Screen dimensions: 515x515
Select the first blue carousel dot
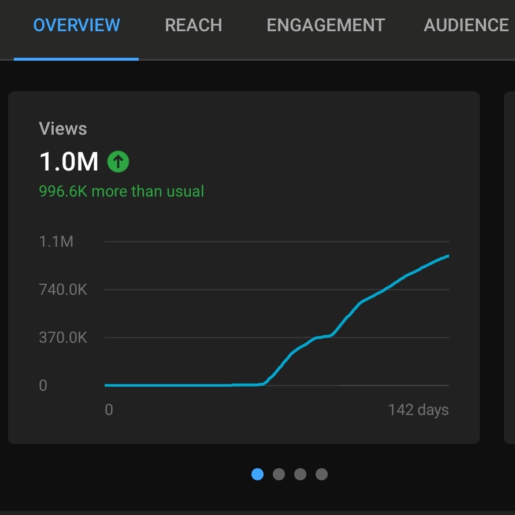(x=258, y=475)
